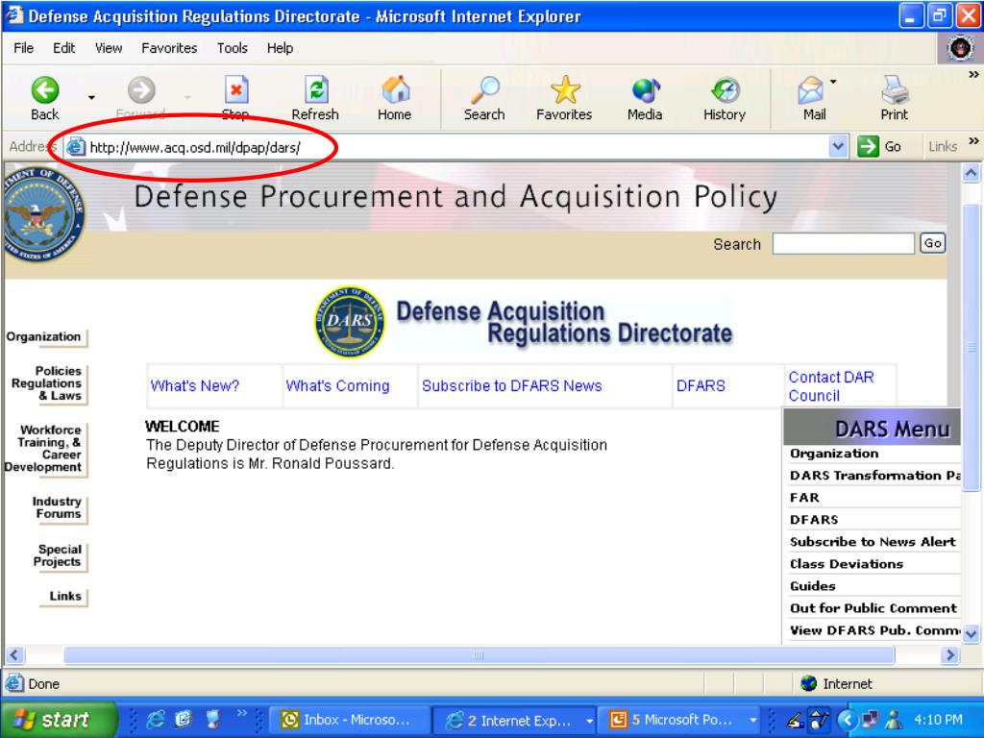Image resolution: width=984 pixels, height=738 pixels.
Task: Open the Search magnifier toolbar icon
Action: pos(485,90)
